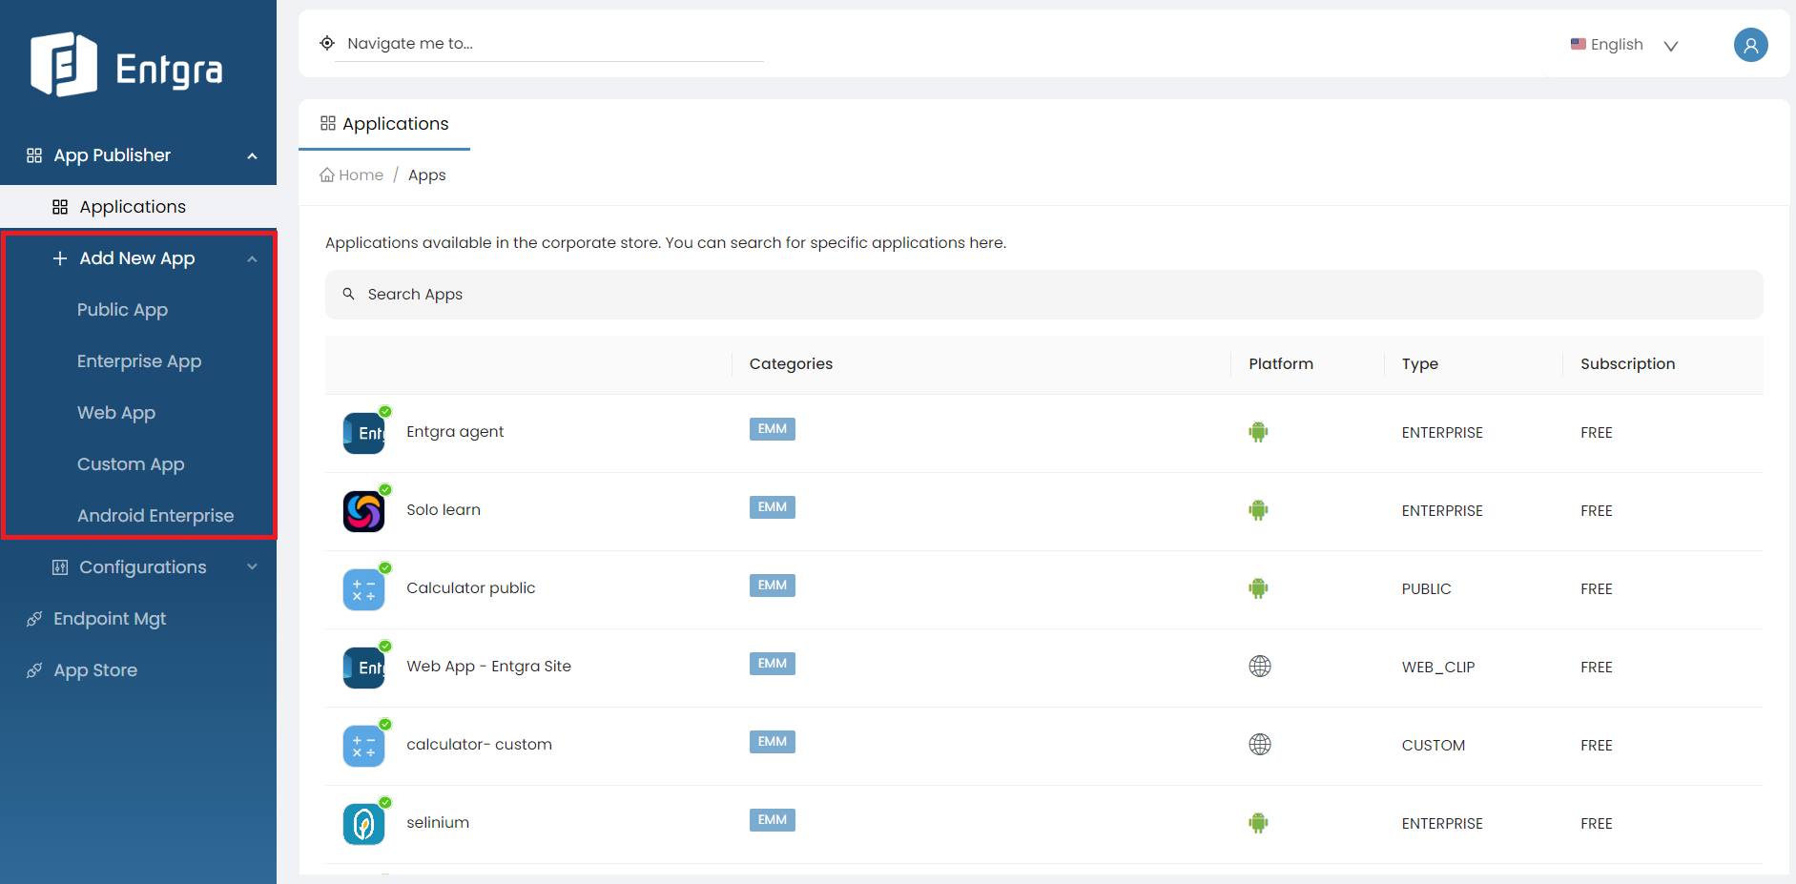The width and height of the screenshot is (1796, 884).
Task: Expand the Configurations chevron
Action: [252, 566]
